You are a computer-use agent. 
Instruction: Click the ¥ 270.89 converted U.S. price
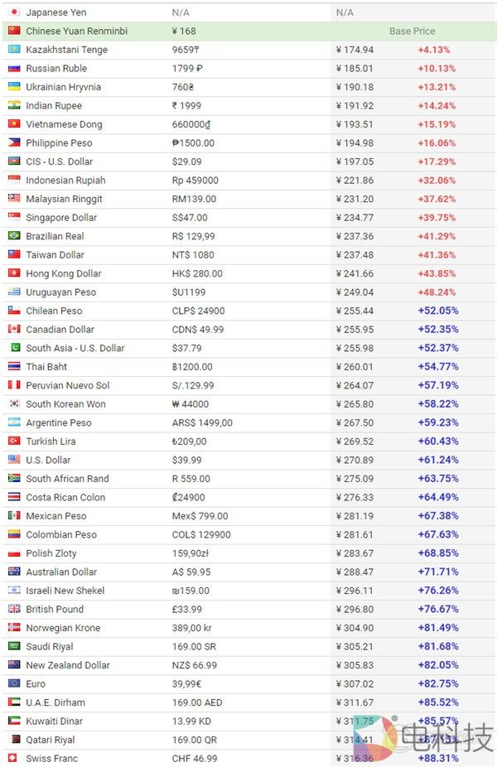tap(355, 460)
